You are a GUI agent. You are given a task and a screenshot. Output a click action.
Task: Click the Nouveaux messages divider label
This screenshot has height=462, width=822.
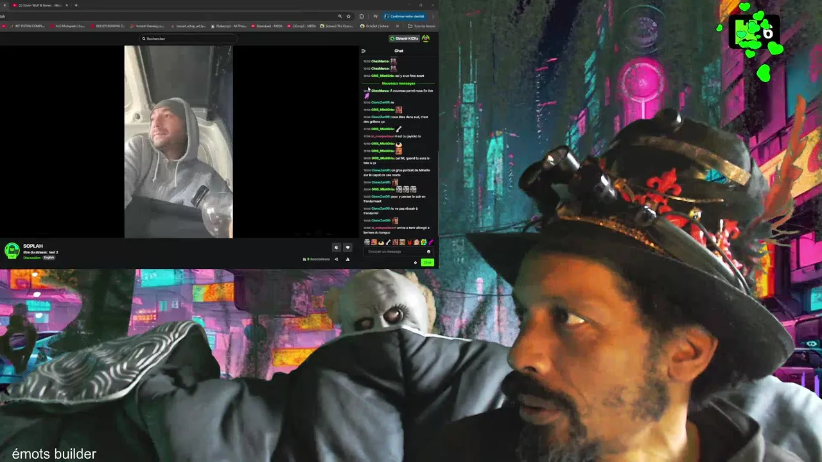click(x=398, y=83)
